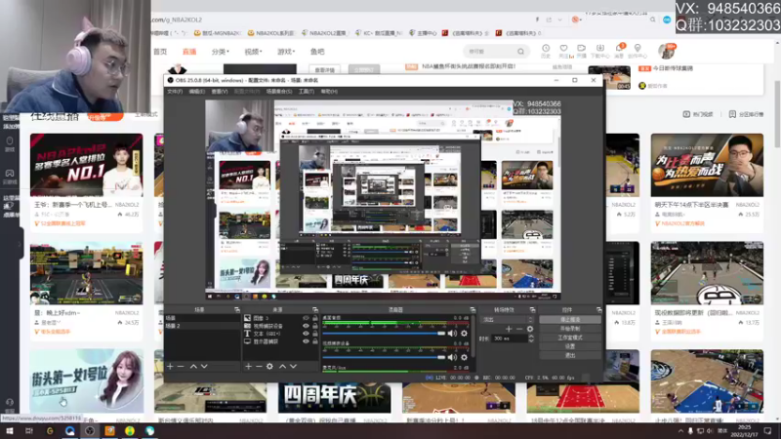
Task: Add a new scene with Scenes plus icon
Action: pos(170,367)
